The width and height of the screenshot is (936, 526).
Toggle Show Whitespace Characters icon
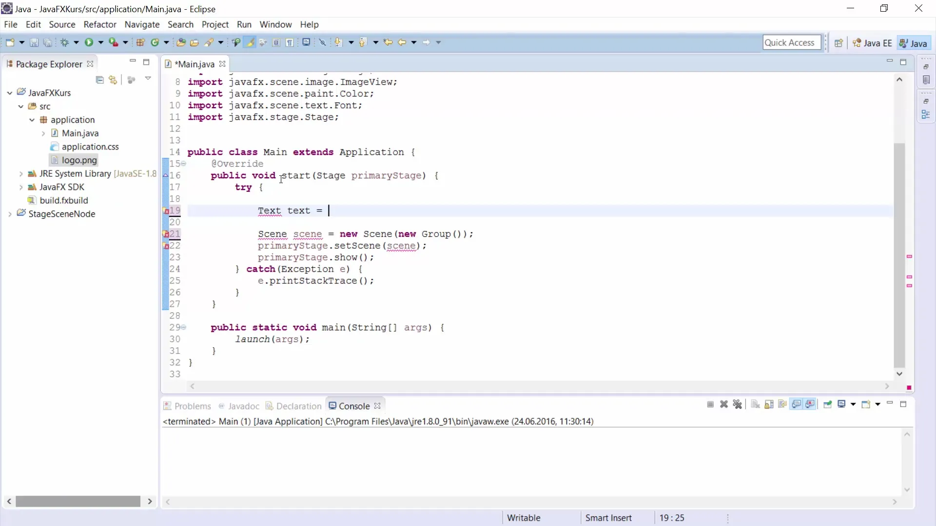click(x=290, y=42)
